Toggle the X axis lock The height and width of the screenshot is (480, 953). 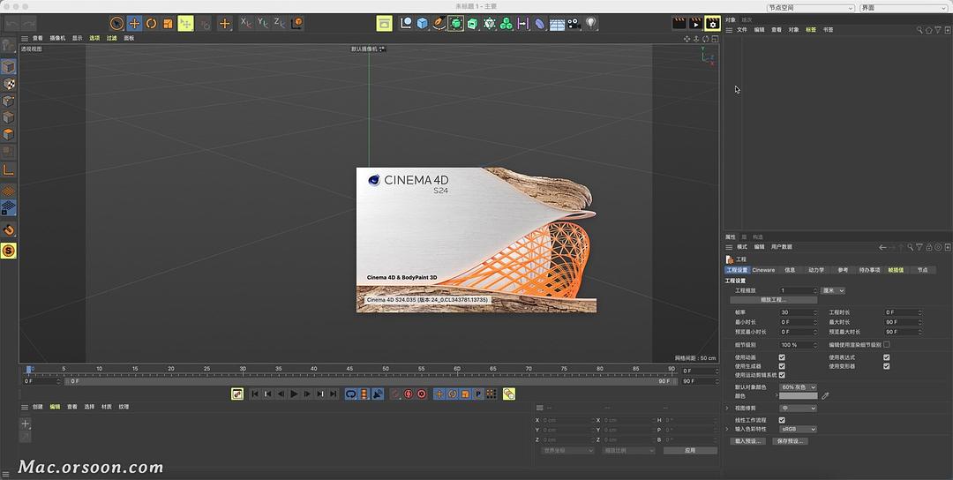245,23
